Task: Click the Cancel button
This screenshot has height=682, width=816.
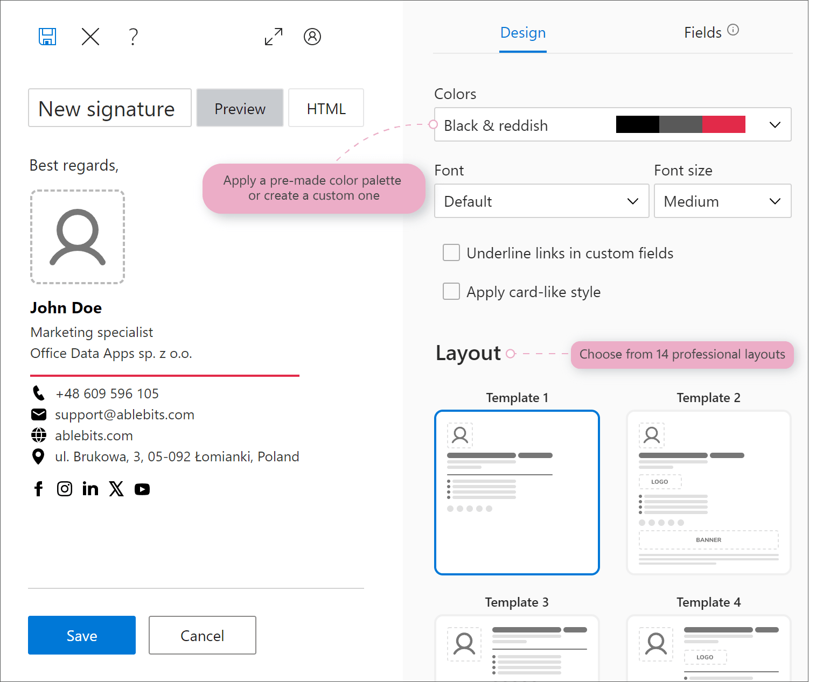Action: (x=203, y=635)
